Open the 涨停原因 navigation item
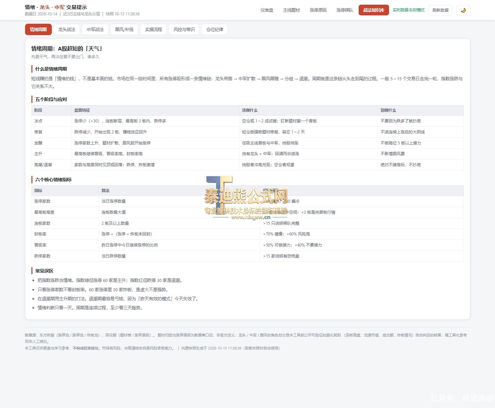The width and height of the screenshot is (495, 408). [318, 10]
